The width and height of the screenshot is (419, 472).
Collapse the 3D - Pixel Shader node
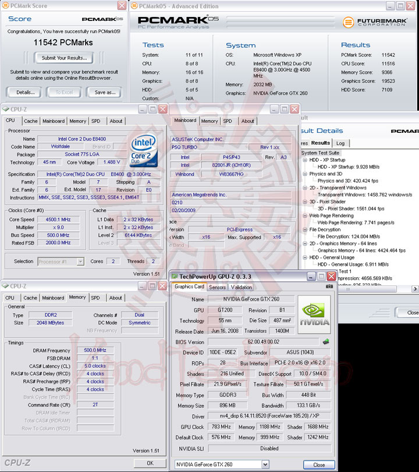305,202
